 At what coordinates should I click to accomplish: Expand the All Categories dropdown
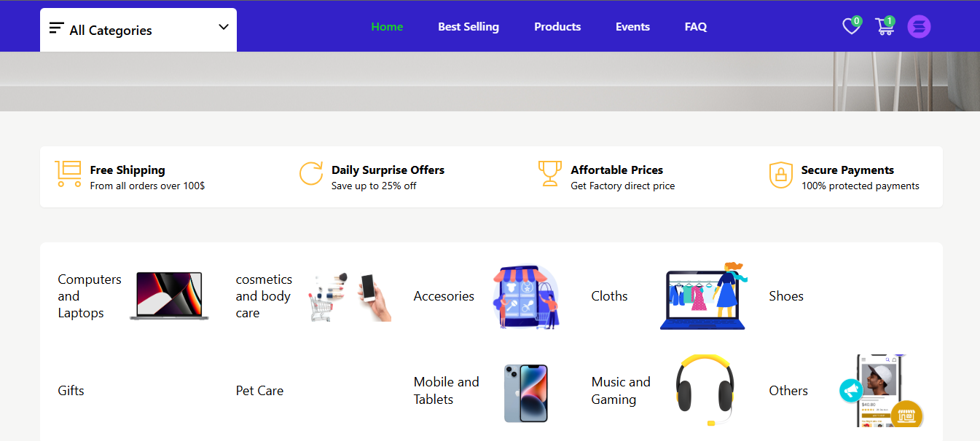pyautogui.click(x=138, y=30)
